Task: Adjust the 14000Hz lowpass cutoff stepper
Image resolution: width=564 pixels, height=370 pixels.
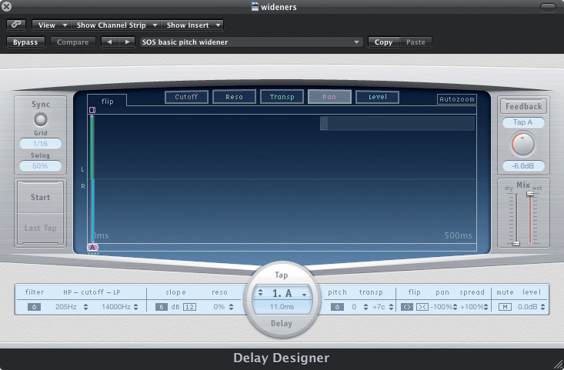Action: coord(135,307)
